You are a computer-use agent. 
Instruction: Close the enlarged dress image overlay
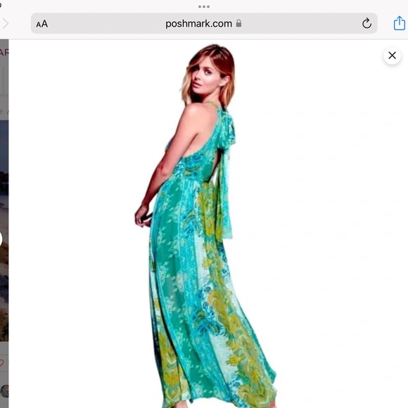coord(392,56)
